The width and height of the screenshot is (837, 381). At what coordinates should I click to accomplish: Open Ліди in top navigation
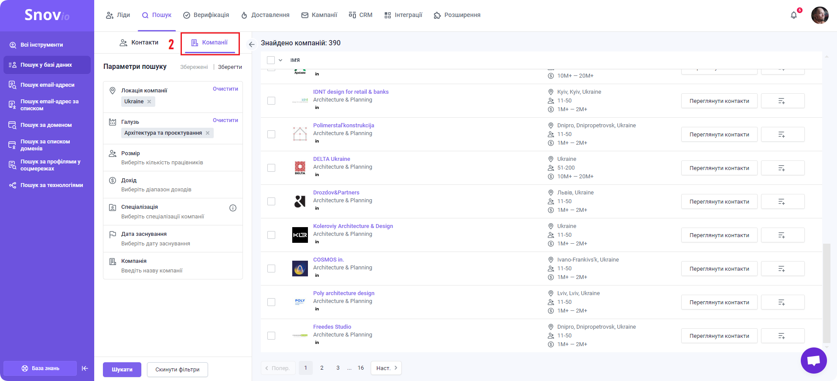pyautogui.click(x=118, y=15)
